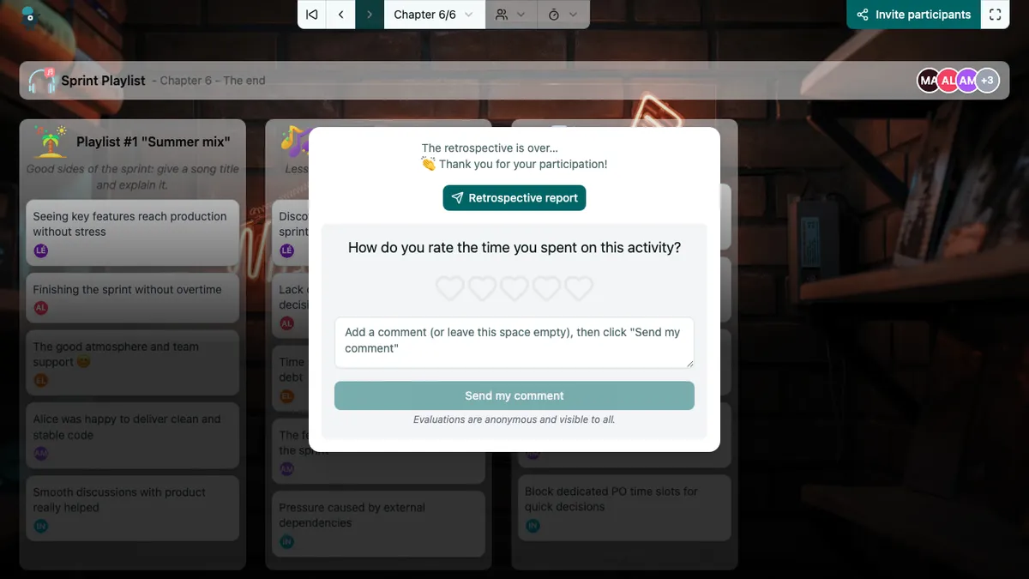Image resolution: width=1029 pixels, height=579 pixels.
Task: Click Invite participants button
Action: pos(914,15)
